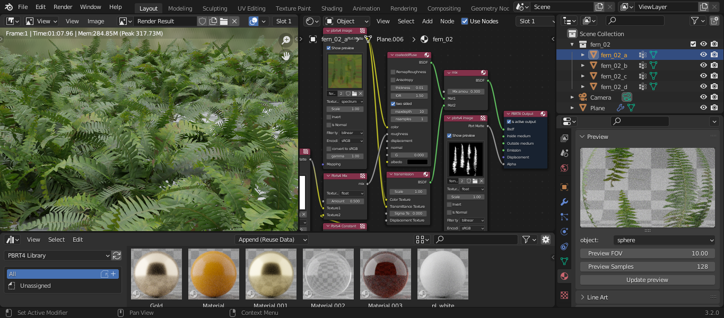The width and height of the screenshot is (724, 318).
Task: Hide fern_02_c in viewport with eye icon
Action: click(703, 76)
